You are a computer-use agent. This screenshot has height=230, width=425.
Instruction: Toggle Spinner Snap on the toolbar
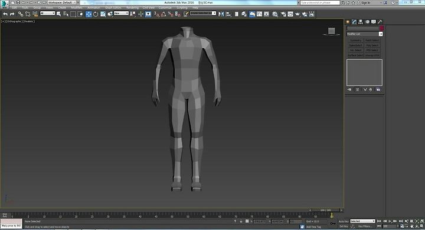tap(178, 14)
